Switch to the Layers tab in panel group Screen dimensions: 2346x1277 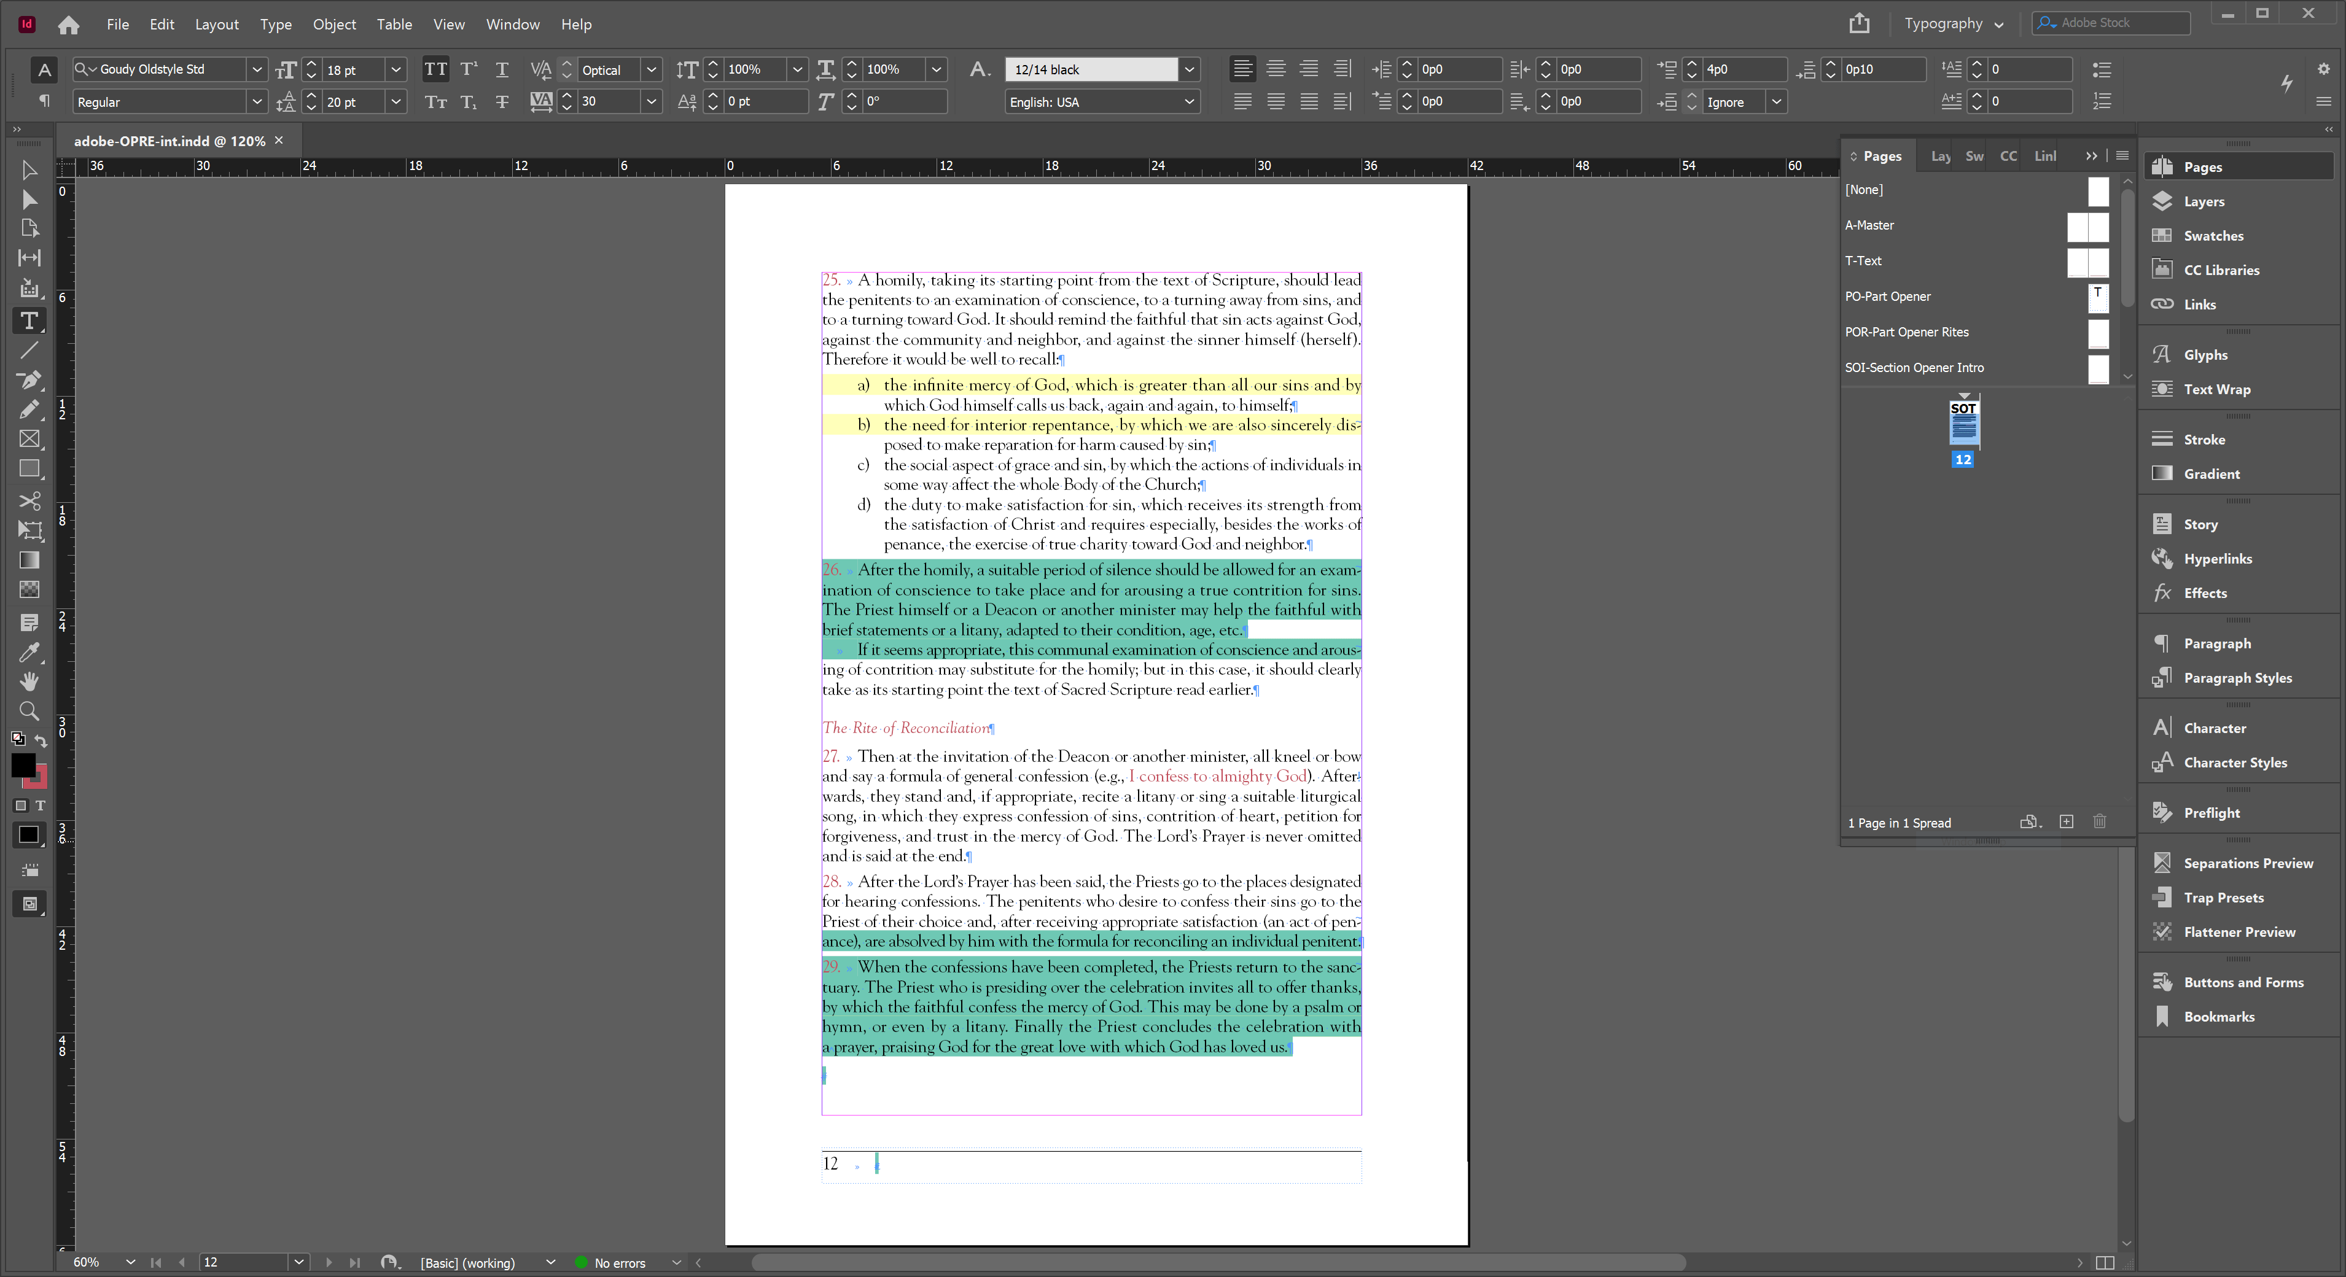click(1941, 156)
